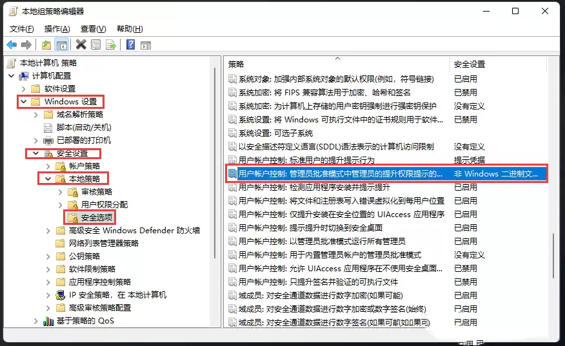Collapse the Windows 设置 tree node

pos(23,102)
